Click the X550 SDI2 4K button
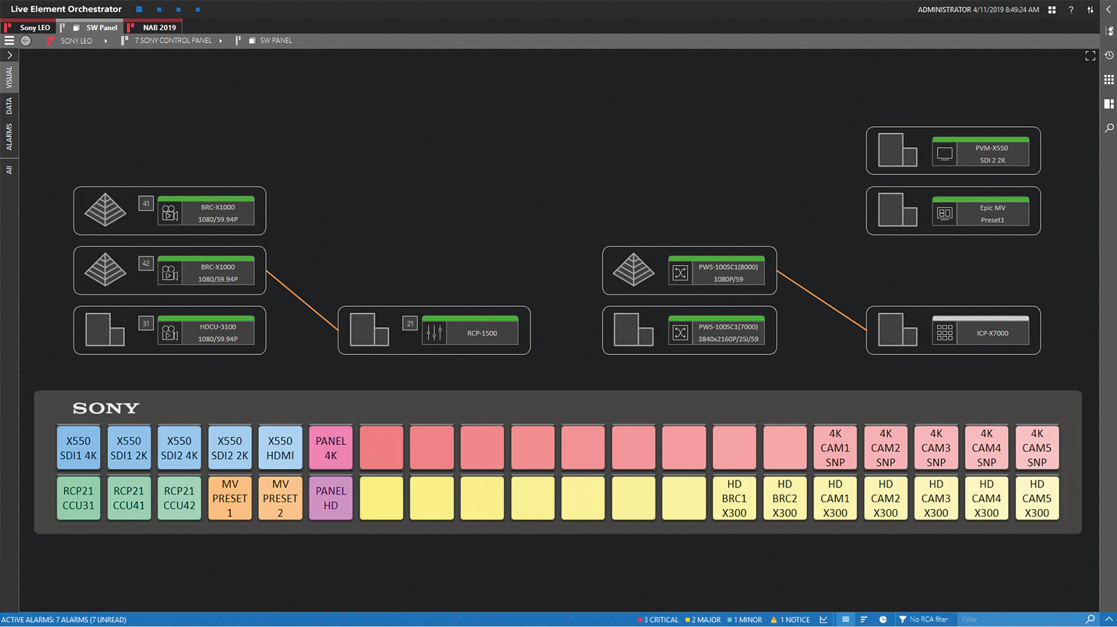 [179, 448]
